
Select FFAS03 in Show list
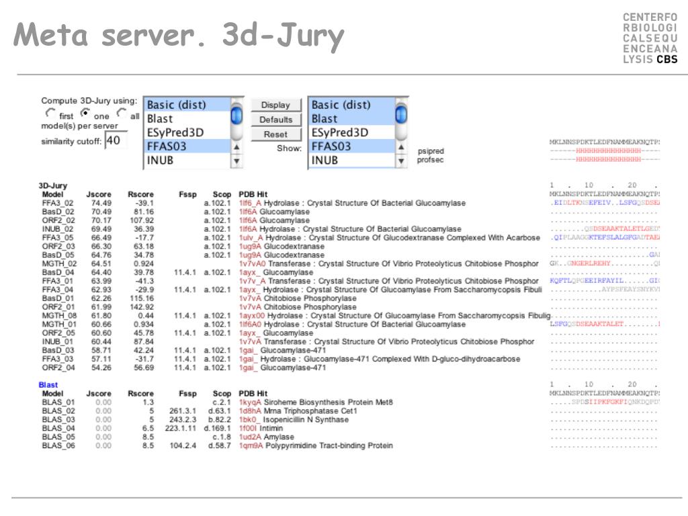[351, 146]
